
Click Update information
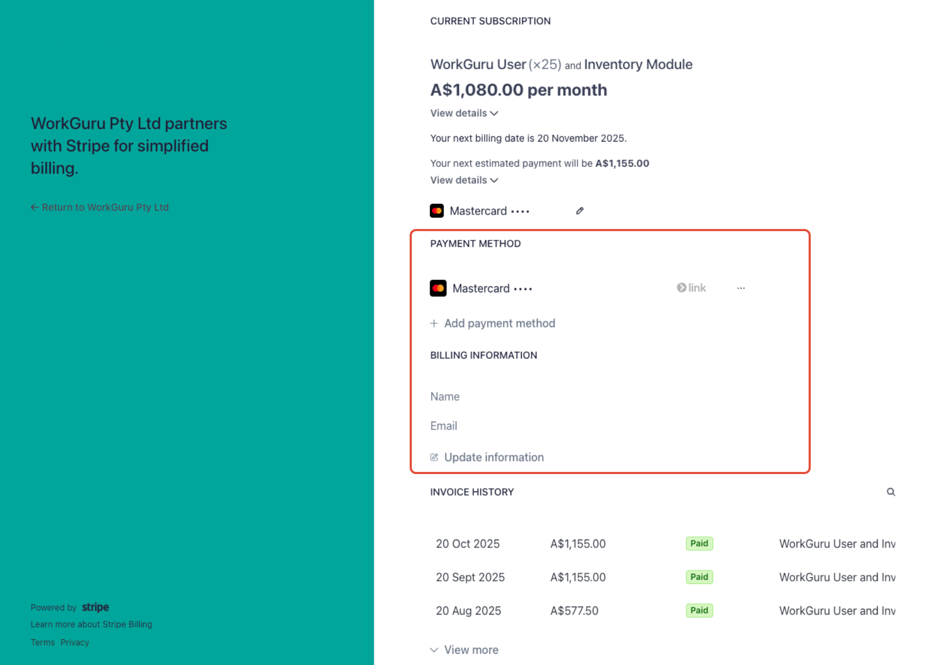tap(487, 457)
